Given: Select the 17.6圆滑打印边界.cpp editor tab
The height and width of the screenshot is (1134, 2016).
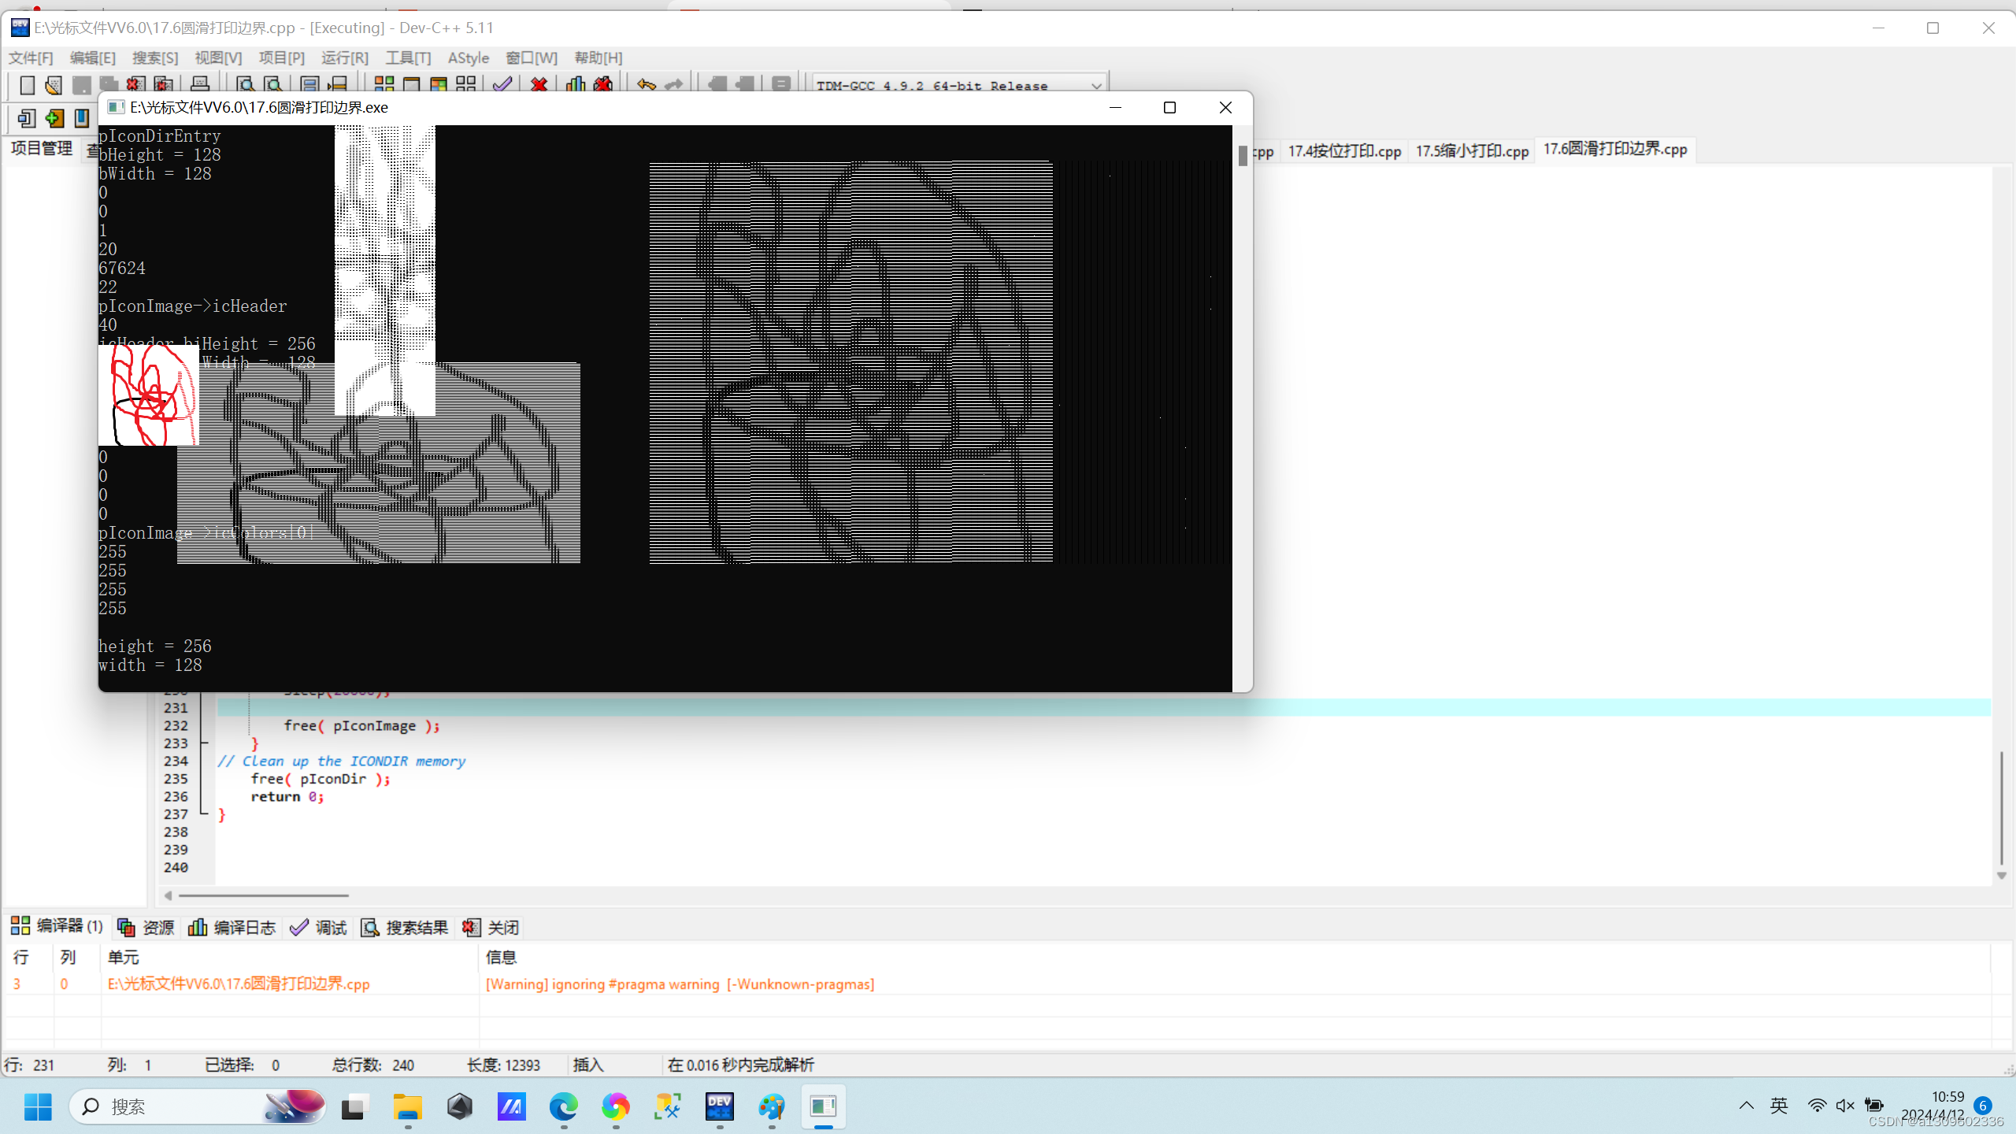Looking at the screenshot, I should [1615, 149].
